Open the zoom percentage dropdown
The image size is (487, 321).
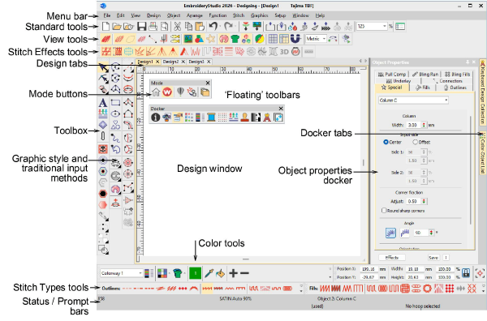385,27
